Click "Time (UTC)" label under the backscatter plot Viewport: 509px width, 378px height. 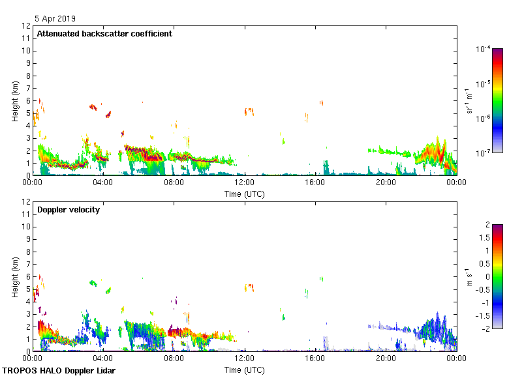(245, 194)
